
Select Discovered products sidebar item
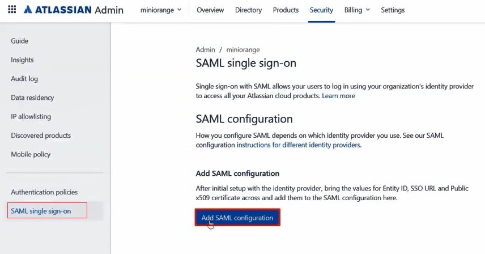41,136
